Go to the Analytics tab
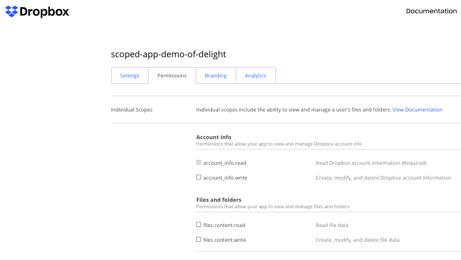This screenshot has width=461, height=260. pyautogui.click(x=255, y=75)
